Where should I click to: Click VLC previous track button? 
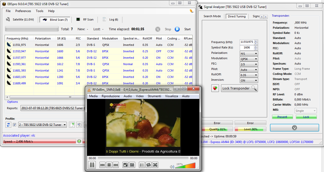(x=102, y=165)
